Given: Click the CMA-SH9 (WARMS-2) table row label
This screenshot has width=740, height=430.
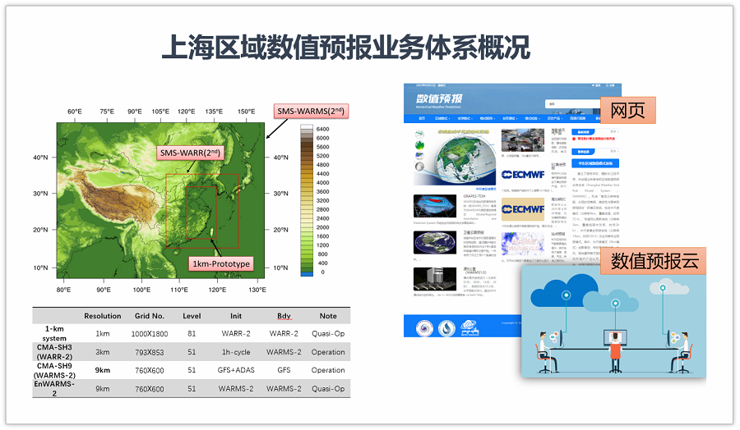Looking at the screenshot, I should click(56, 369).
